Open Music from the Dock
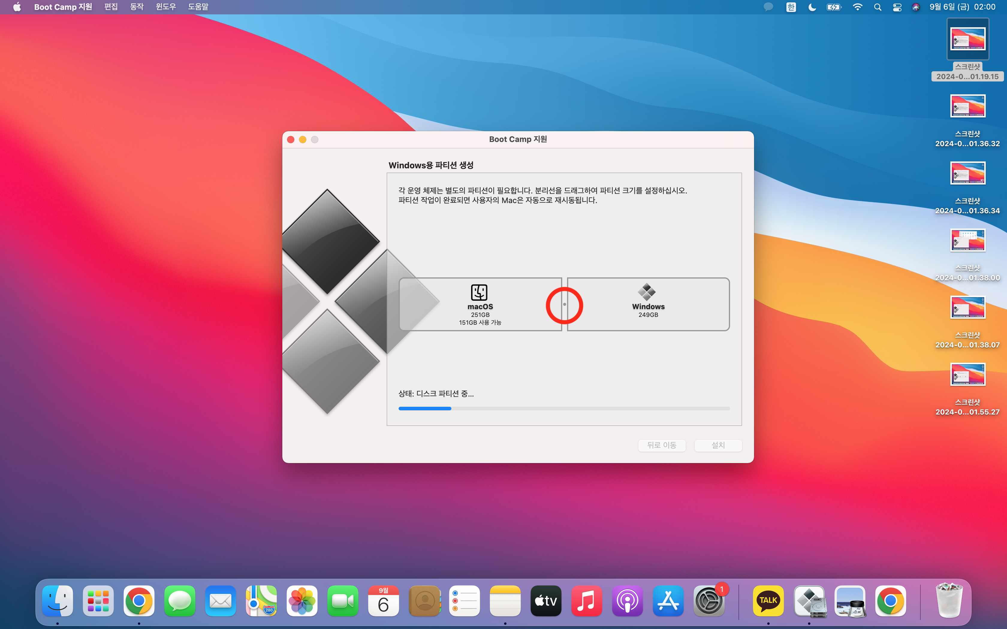 pyautogui.click(x=587, y=601)
